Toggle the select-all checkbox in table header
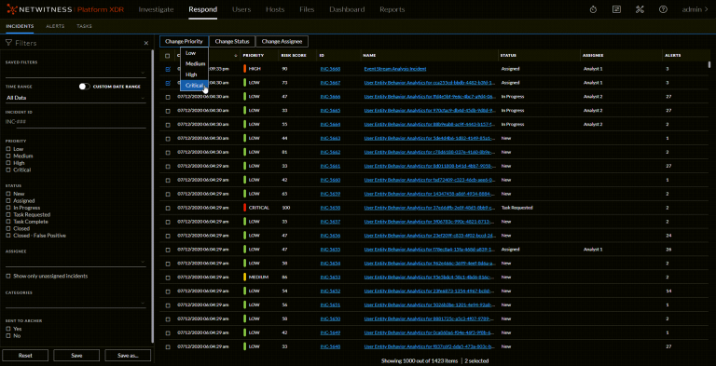 pyautogui.click(x=168, y=56)
